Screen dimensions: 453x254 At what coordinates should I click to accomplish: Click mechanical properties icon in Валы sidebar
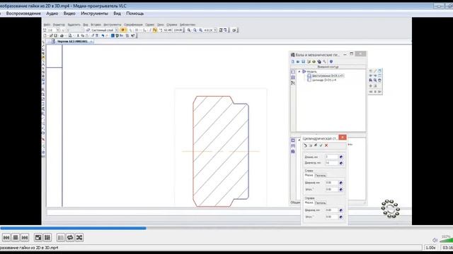(x=293, y=83)
